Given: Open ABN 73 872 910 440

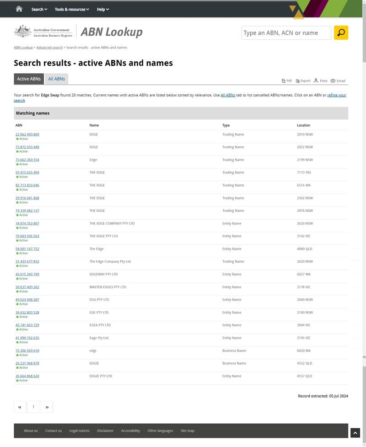Looking at the screenshot, I should [27, 147].
